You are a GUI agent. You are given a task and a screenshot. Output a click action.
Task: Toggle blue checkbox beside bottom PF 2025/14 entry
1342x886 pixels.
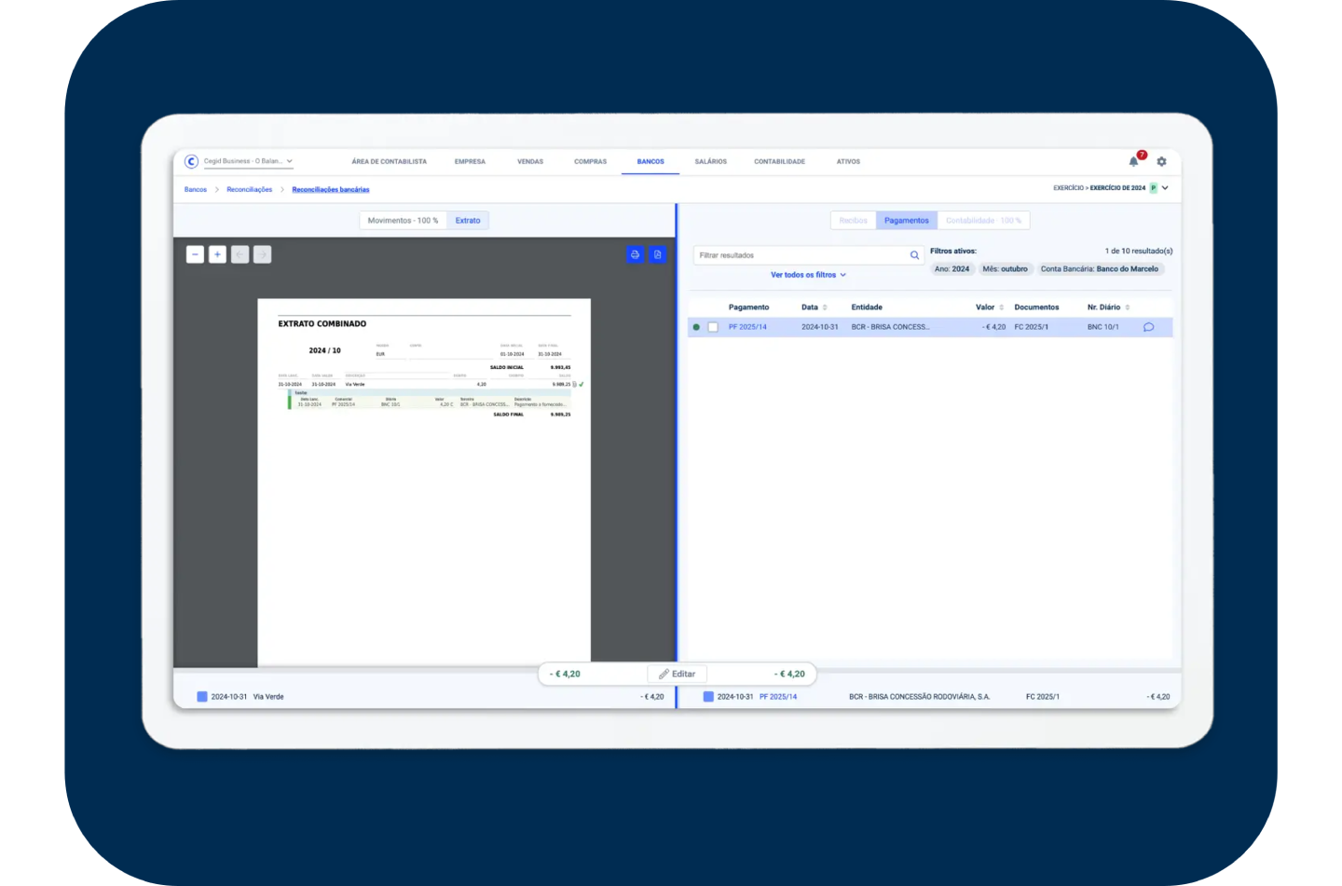click(708, 697)
